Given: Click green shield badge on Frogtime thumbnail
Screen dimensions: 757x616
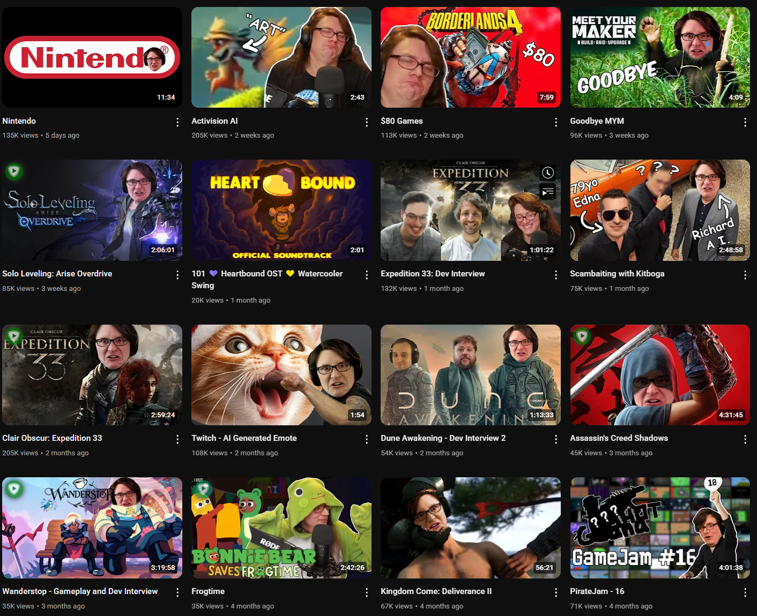Looking at the screenshot, I should click(203, 489).
